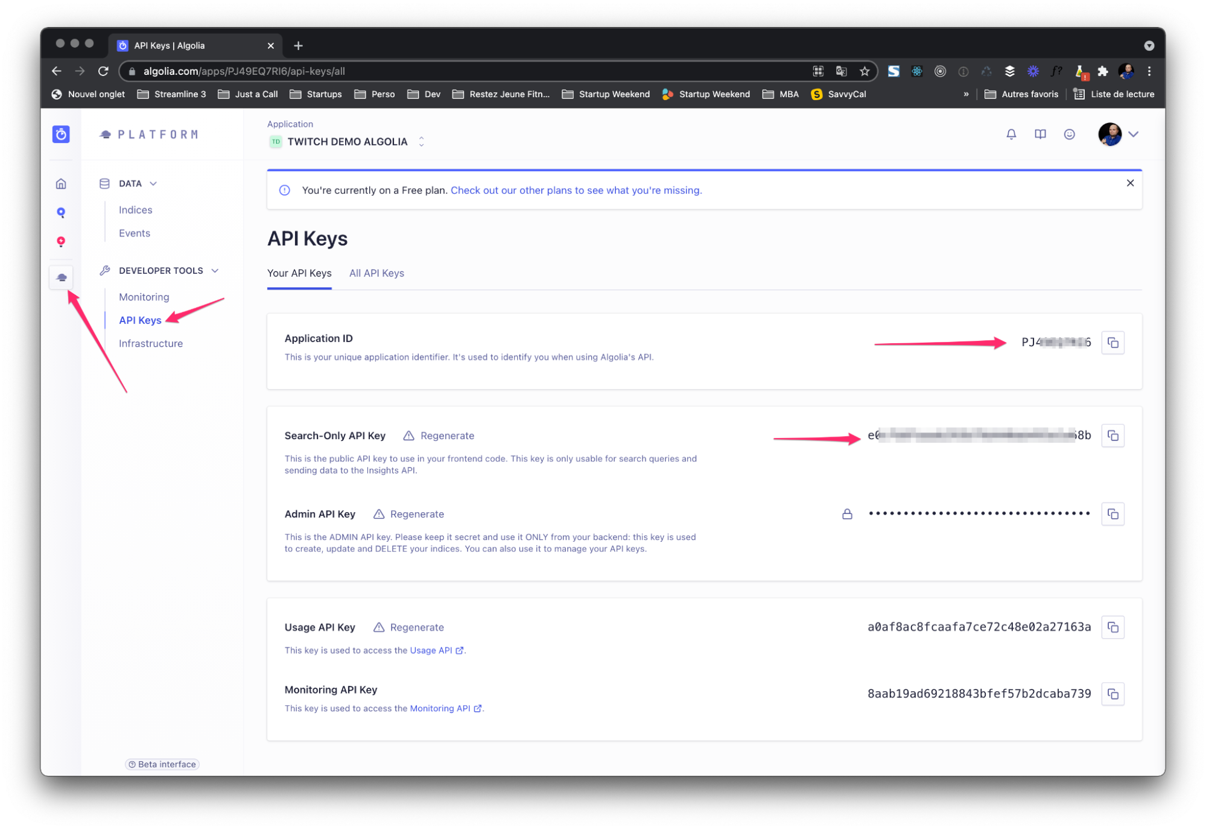1206x830 pixels.
Task: Open Monitoring in sidebar
Action: tap(144, 297)
